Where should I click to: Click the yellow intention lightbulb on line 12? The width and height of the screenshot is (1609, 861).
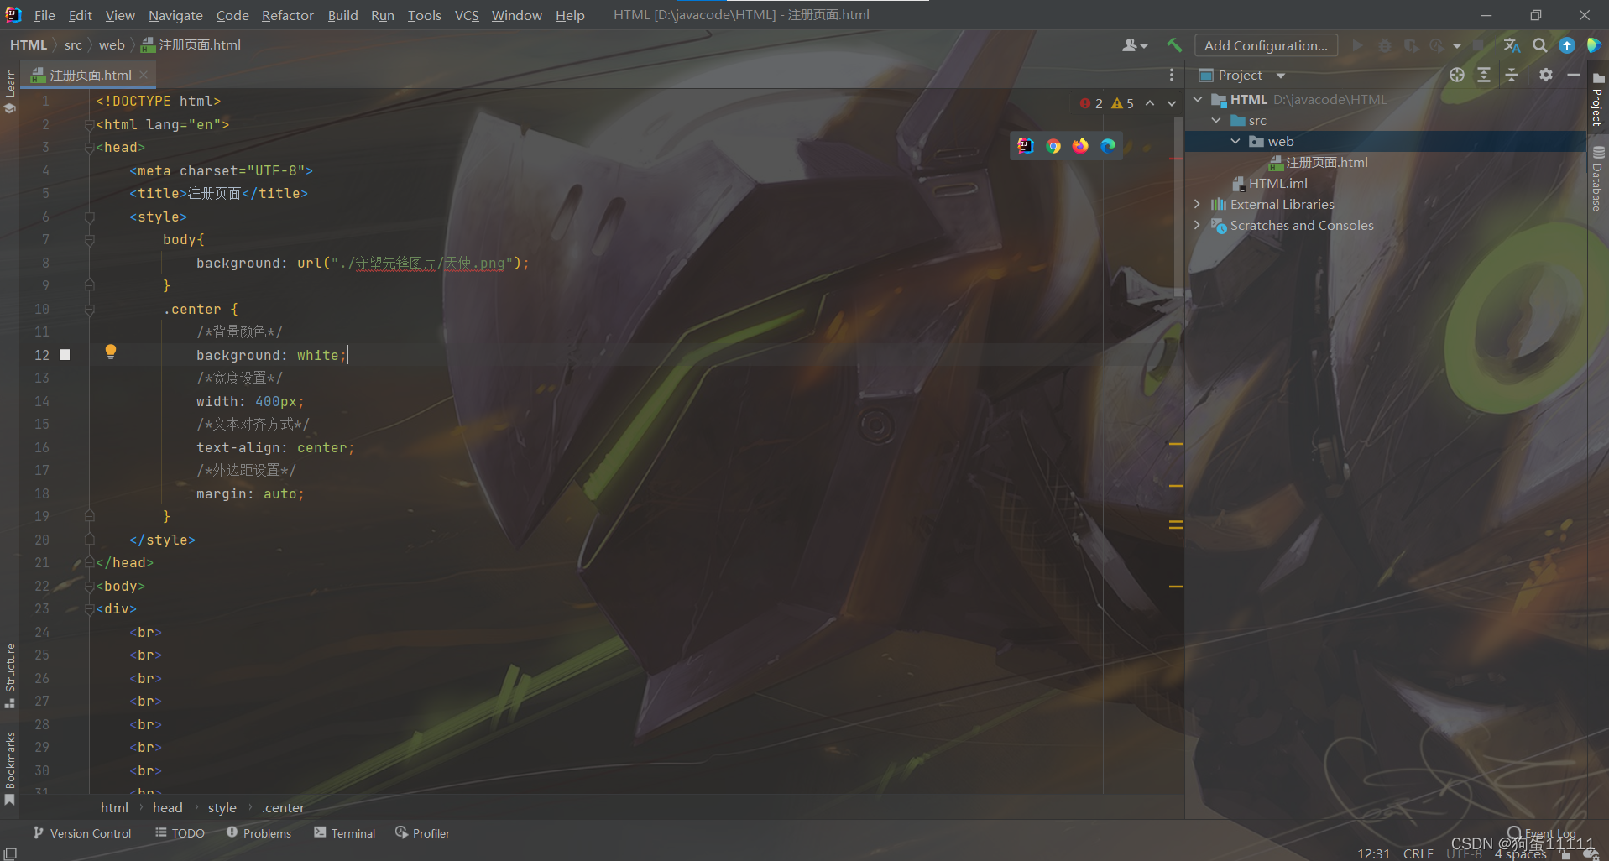(x=110, y=352)
